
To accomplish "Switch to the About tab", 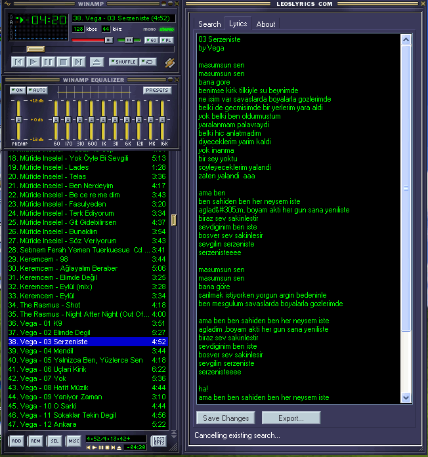I will (x=265, y=24).
